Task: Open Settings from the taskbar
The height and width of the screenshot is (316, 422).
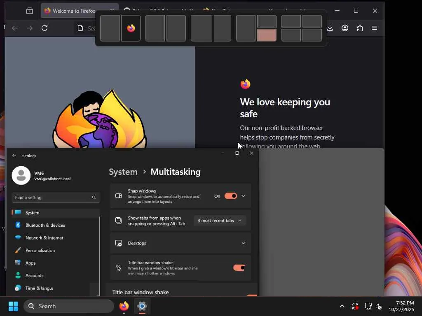Action: click(x=142, y=306)
